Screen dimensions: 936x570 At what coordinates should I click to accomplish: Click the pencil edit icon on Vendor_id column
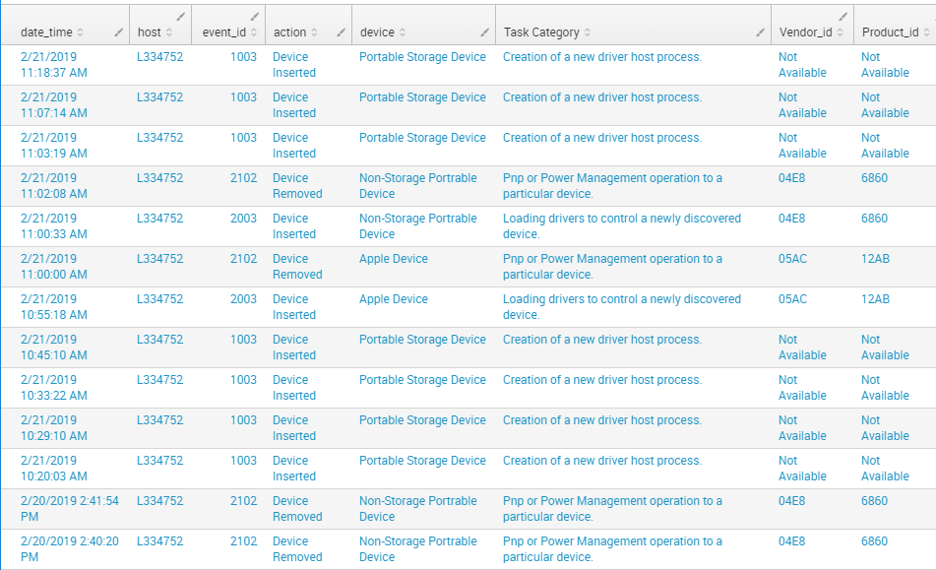coord(842,17)
